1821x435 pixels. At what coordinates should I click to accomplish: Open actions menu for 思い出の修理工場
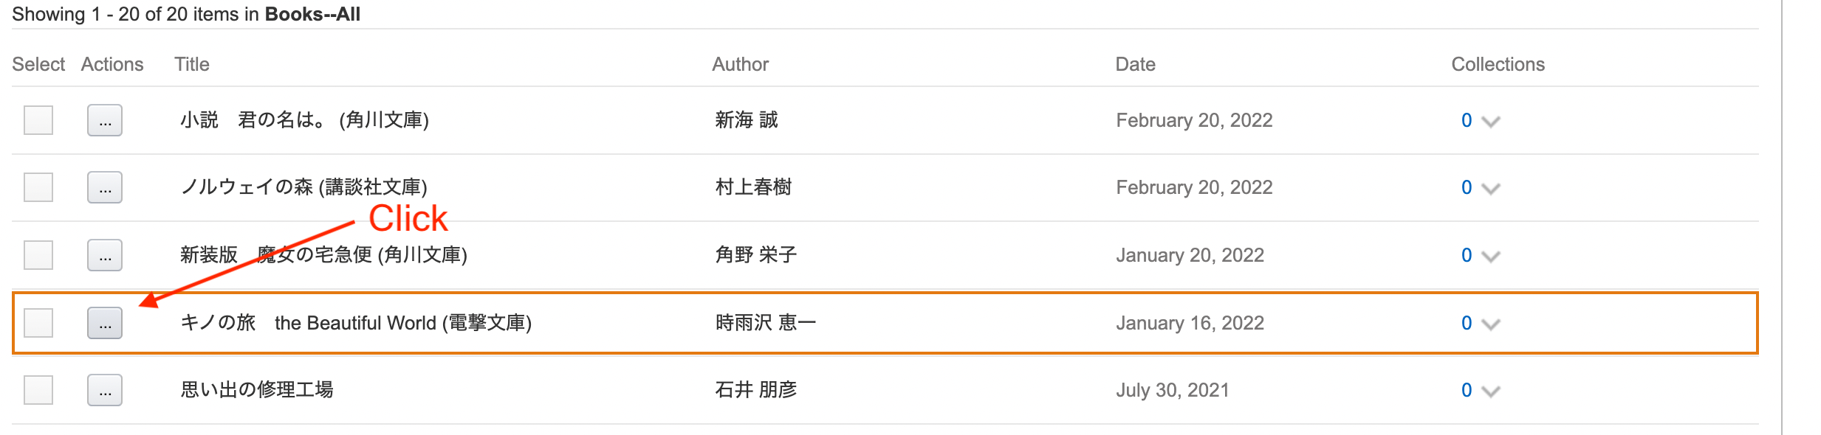[x=105, y=390]
